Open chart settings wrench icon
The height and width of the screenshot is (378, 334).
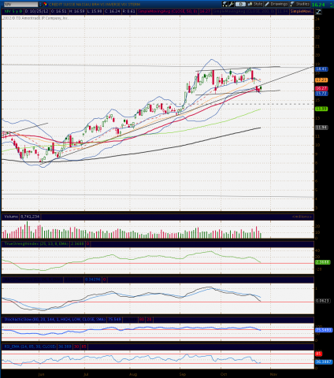tap(231, 4)
